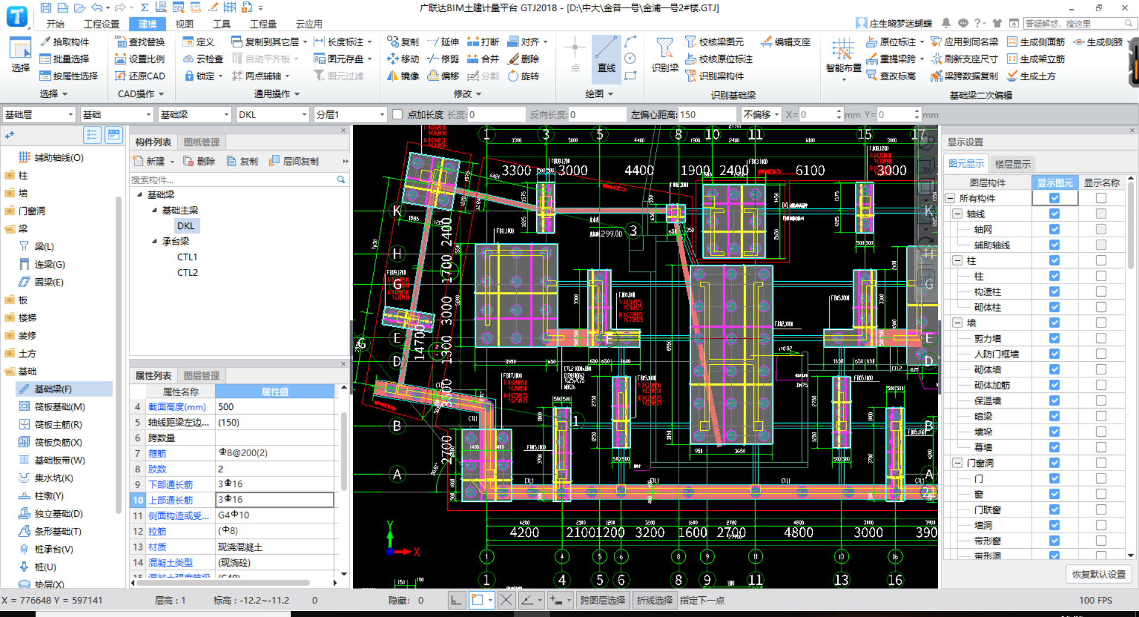The image size is (1139, 617).
Task: Toggle 构造柱 display element checkbox
Action: 1054,291
